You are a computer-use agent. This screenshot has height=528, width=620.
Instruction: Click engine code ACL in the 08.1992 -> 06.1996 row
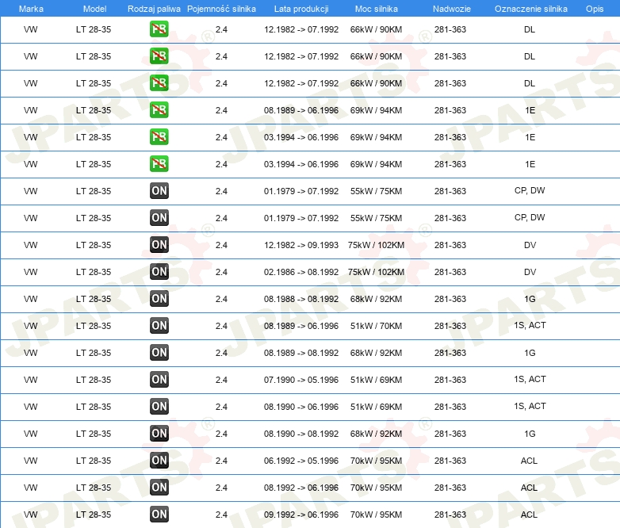[529, 488]
